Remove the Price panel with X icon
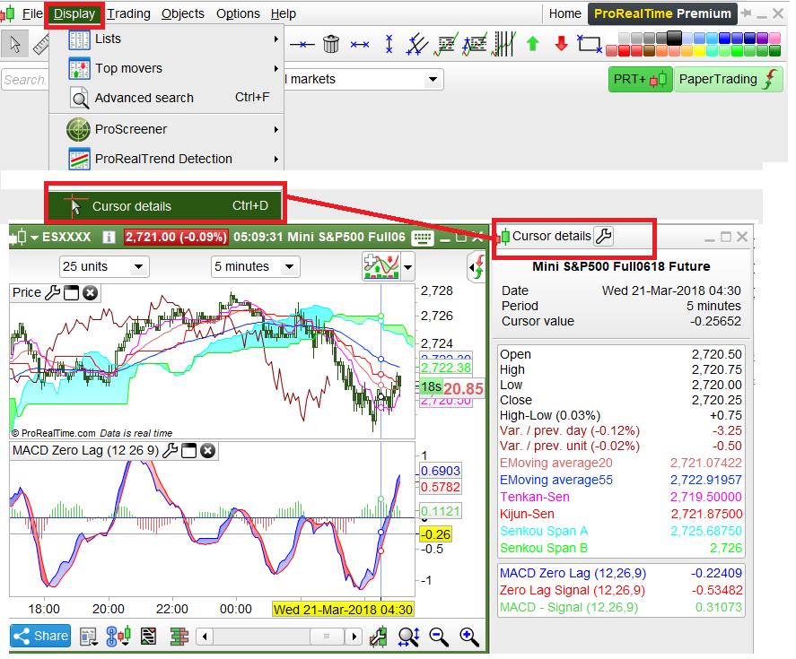Viewport: 796px width, 659px height. (91, 292)
